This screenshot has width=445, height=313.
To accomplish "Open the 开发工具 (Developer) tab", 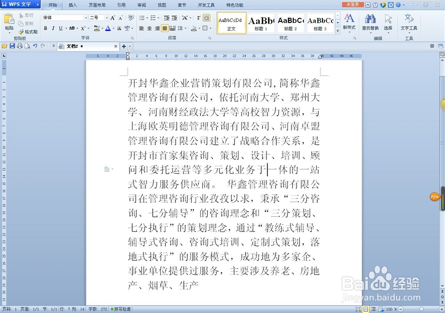I will point(206,5).
